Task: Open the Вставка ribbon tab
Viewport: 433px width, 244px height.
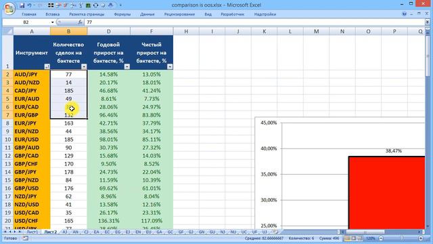Action: pos(53,14)
